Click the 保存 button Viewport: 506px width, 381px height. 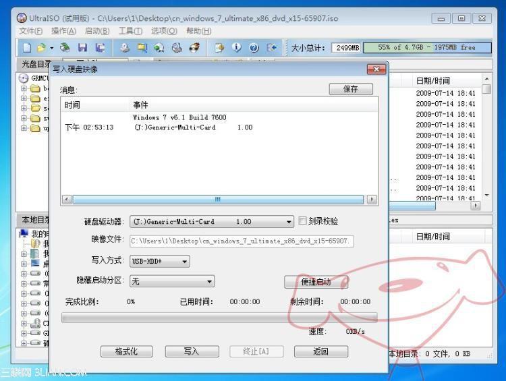point(351,89)
